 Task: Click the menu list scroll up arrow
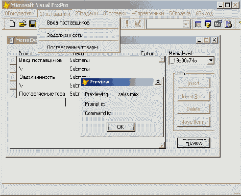pos(162,59)
